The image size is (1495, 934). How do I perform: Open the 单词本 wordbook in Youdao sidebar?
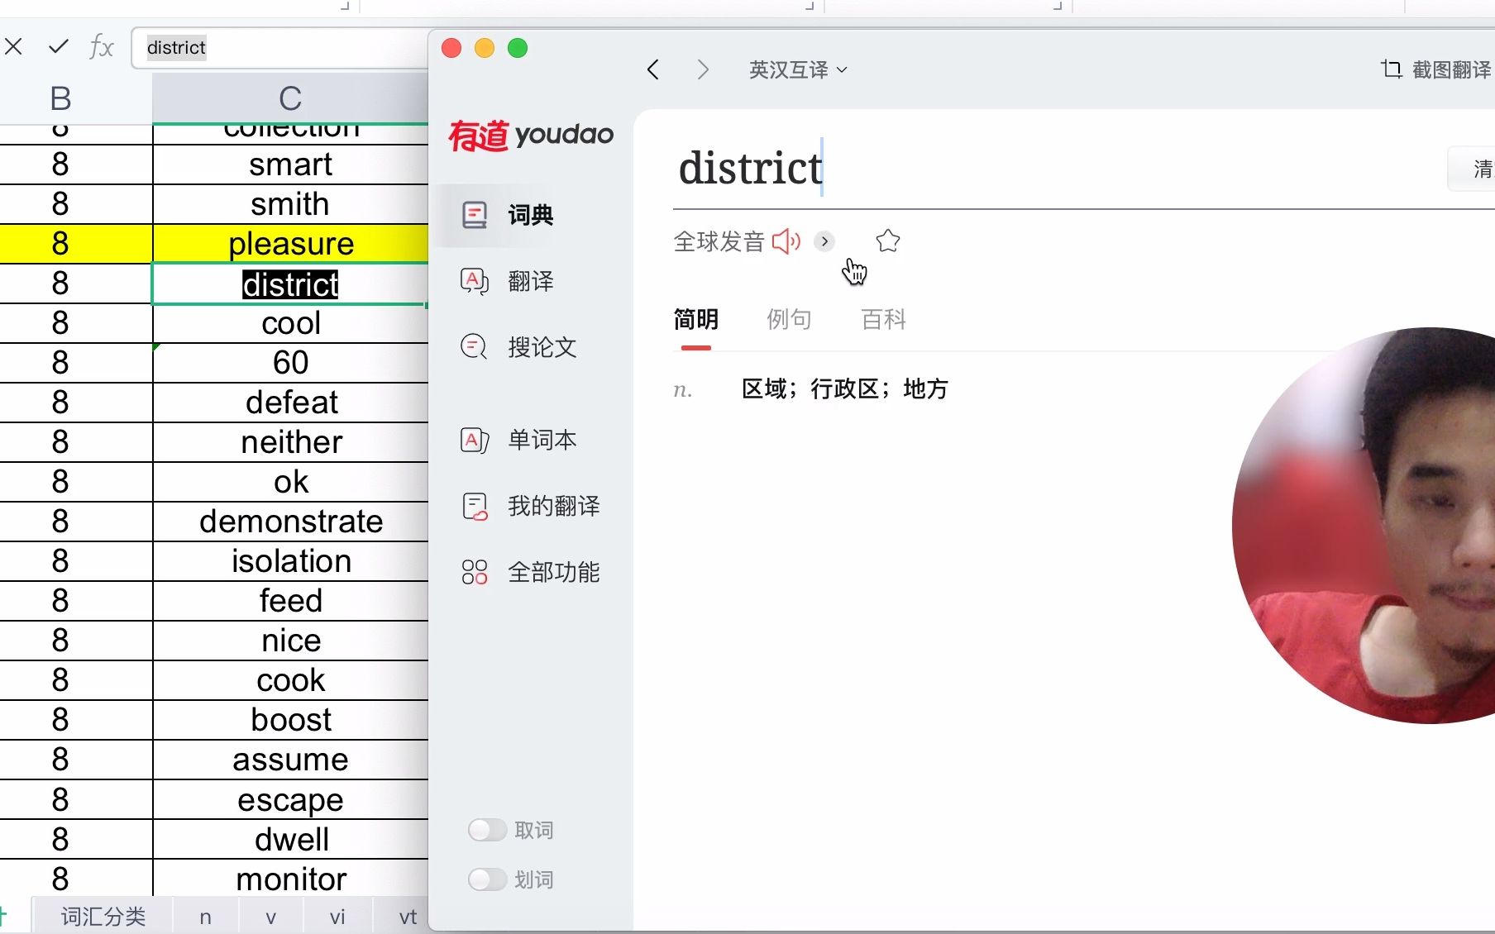click(x=518, y=440)
